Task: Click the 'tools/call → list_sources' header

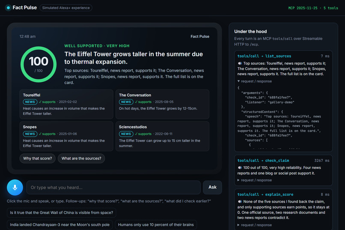Action: (264, 56)
